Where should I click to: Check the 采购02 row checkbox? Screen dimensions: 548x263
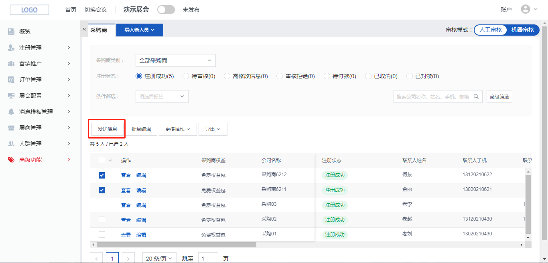click(102, 220)
